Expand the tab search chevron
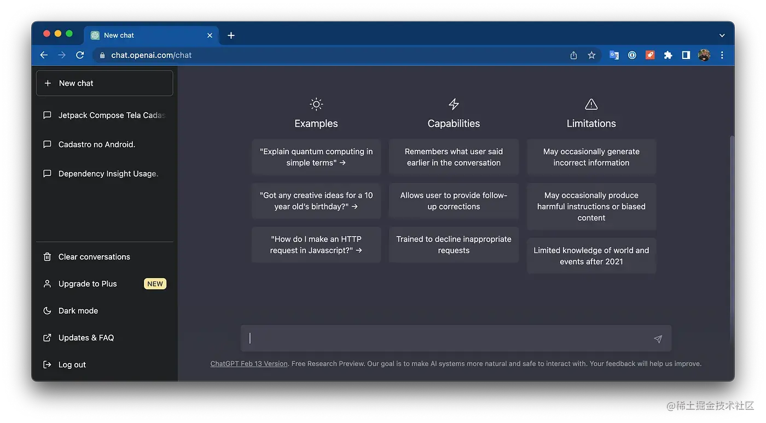The image size is (766, 423). pyautogui.click(x=722, y=36)
